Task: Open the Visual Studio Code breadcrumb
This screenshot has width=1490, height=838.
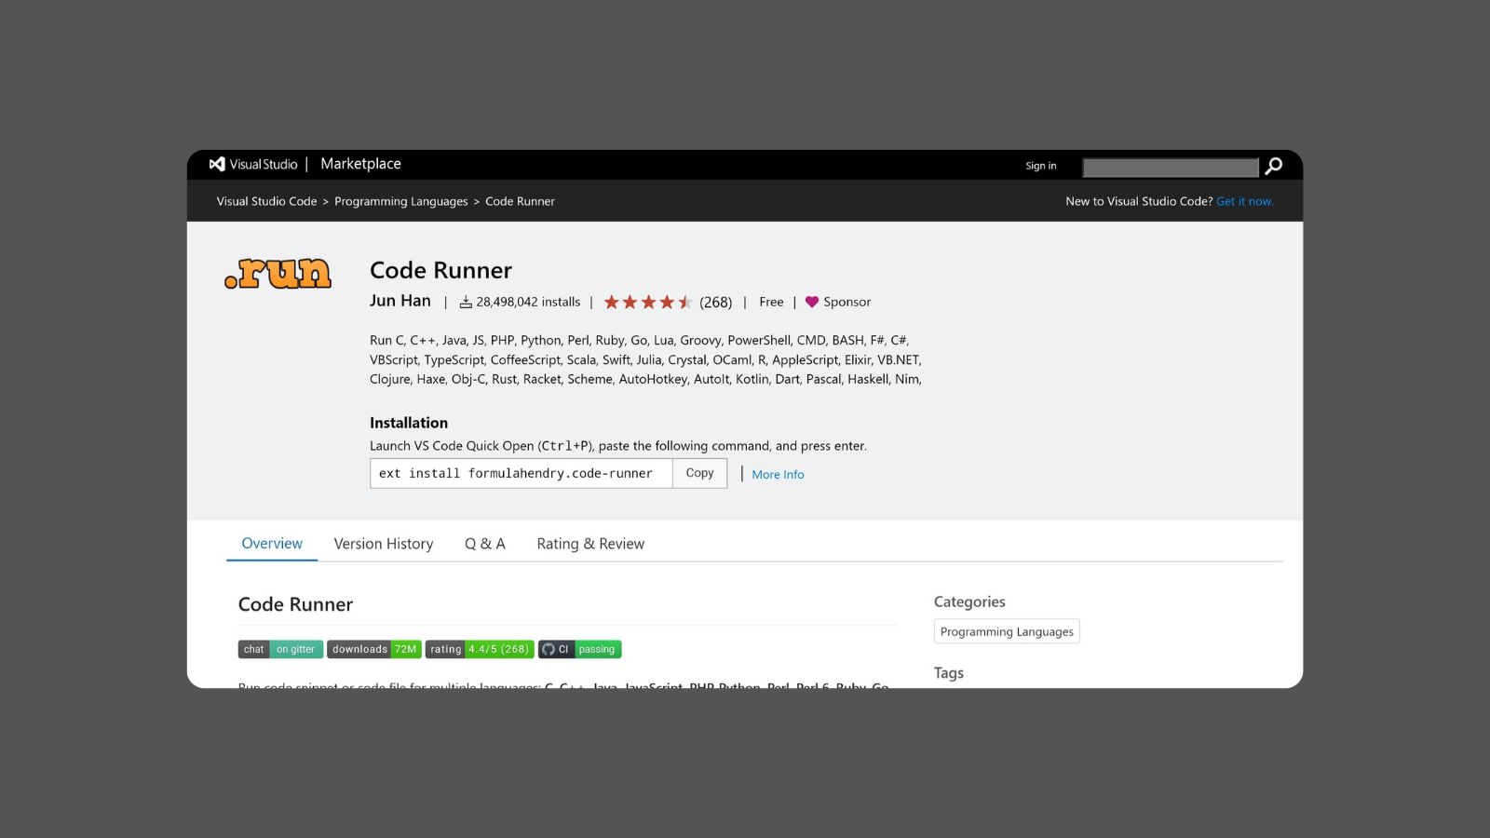Action: 267,201
